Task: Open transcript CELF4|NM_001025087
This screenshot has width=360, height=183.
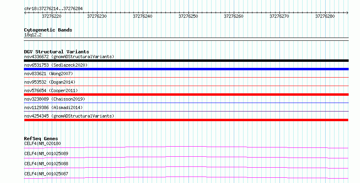Action: tap(46, 174)
